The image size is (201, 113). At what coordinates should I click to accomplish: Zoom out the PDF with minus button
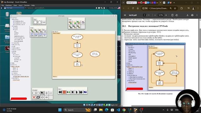155,15
